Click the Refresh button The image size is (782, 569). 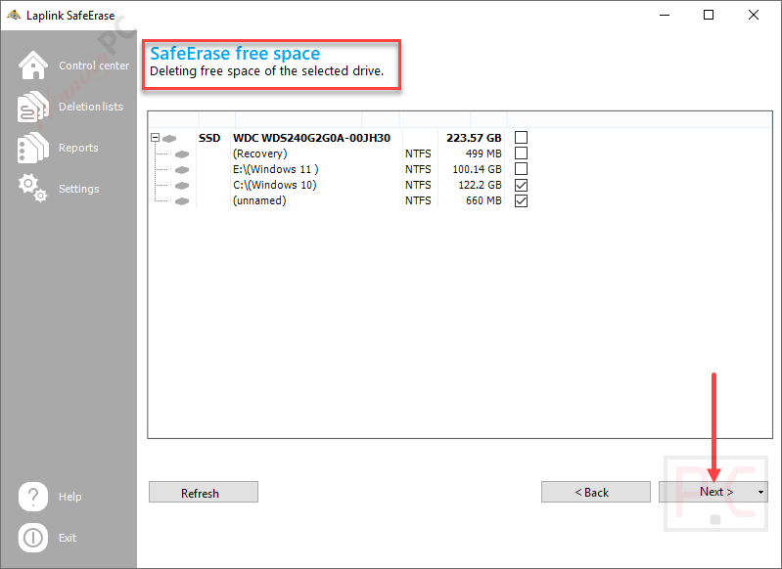coord(204,493)
